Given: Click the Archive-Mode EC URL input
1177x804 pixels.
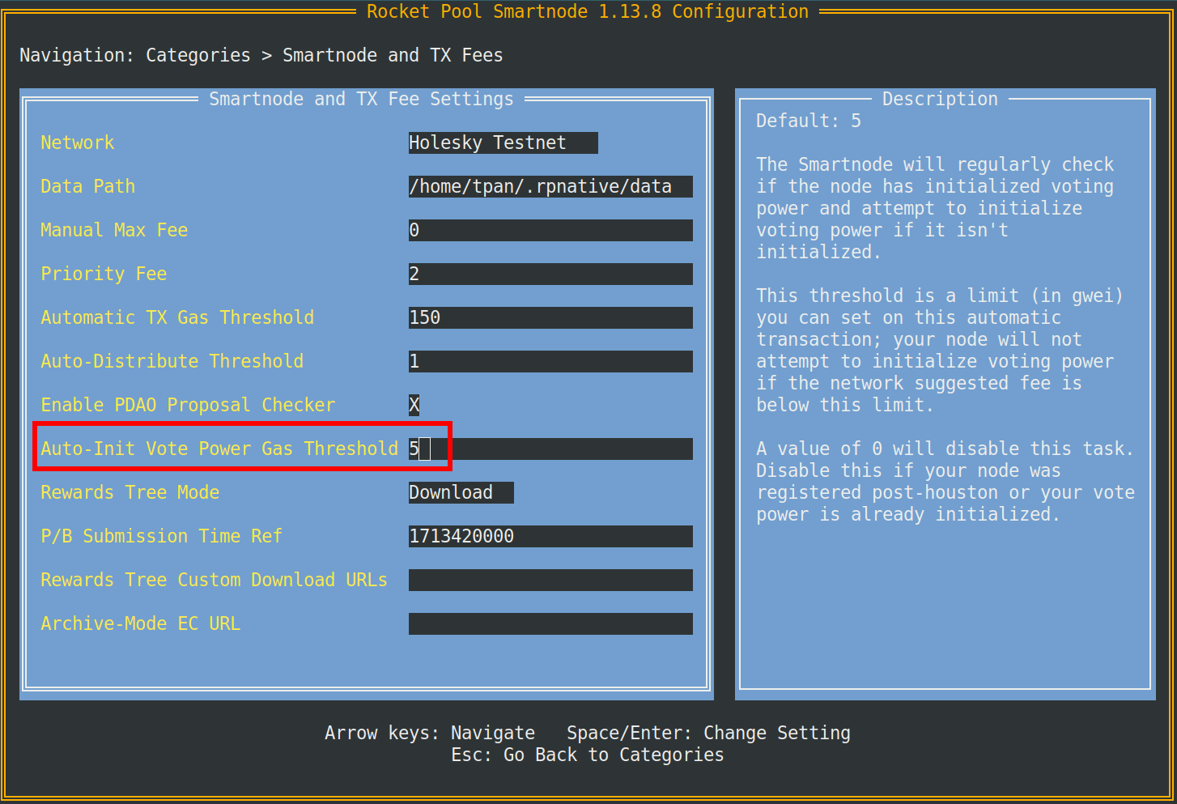Looking at the screenshot, I should coord(550,623).
